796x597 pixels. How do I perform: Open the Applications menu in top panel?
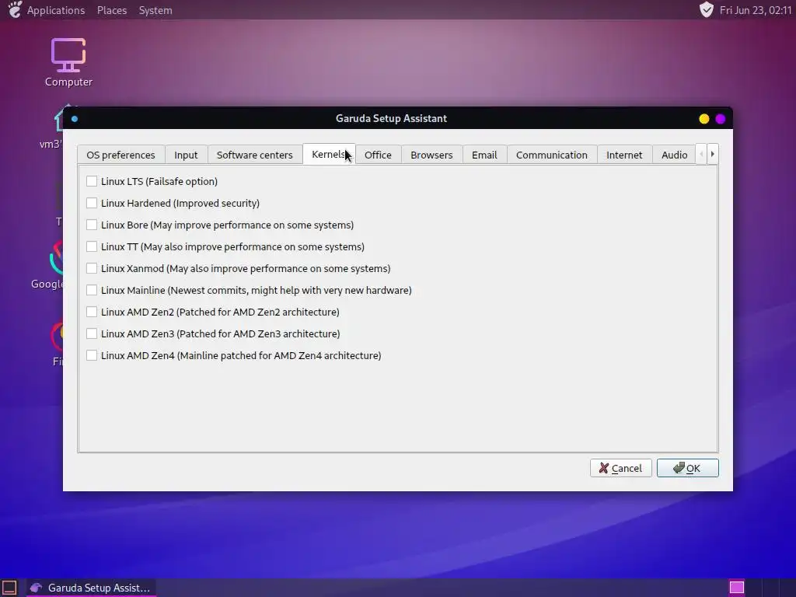tap(56, 10)
